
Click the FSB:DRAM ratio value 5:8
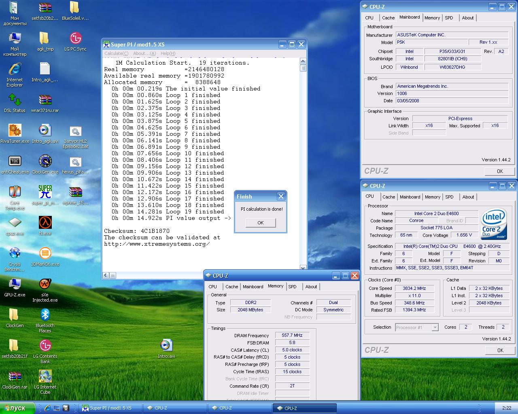292,342
